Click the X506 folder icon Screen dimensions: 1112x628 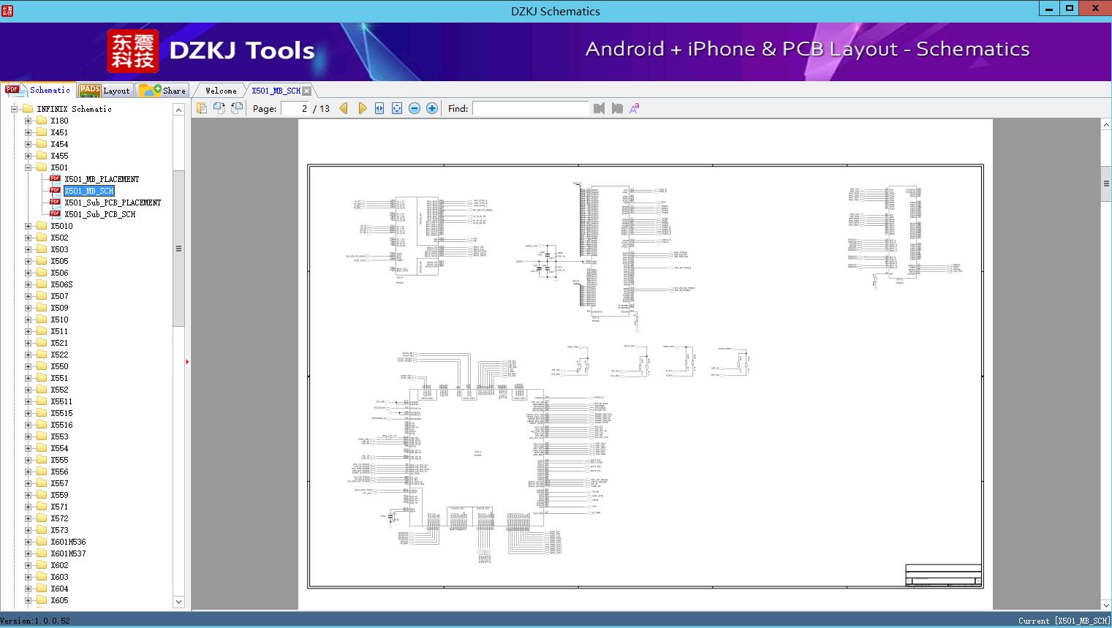42,273
